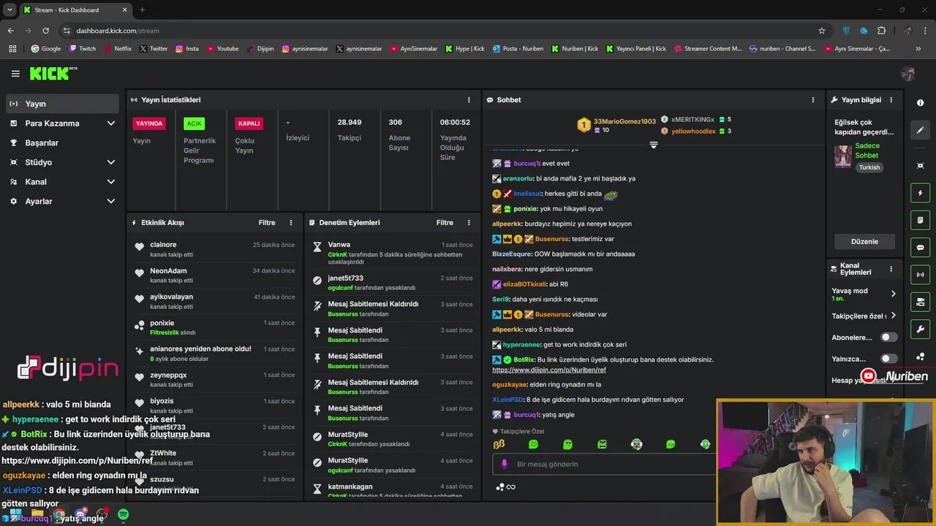Click the Düzenle button

pos(864,242)
